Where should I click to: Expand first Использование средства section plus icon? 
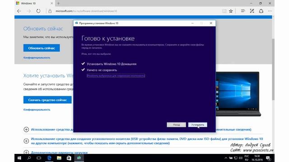point(26,130)
